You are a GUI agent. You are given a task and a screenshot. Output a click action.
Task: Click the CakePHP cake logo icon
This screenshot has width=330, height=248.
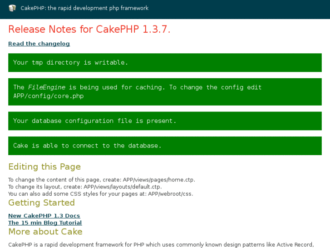pyautogui.click(x=12, y=8)
